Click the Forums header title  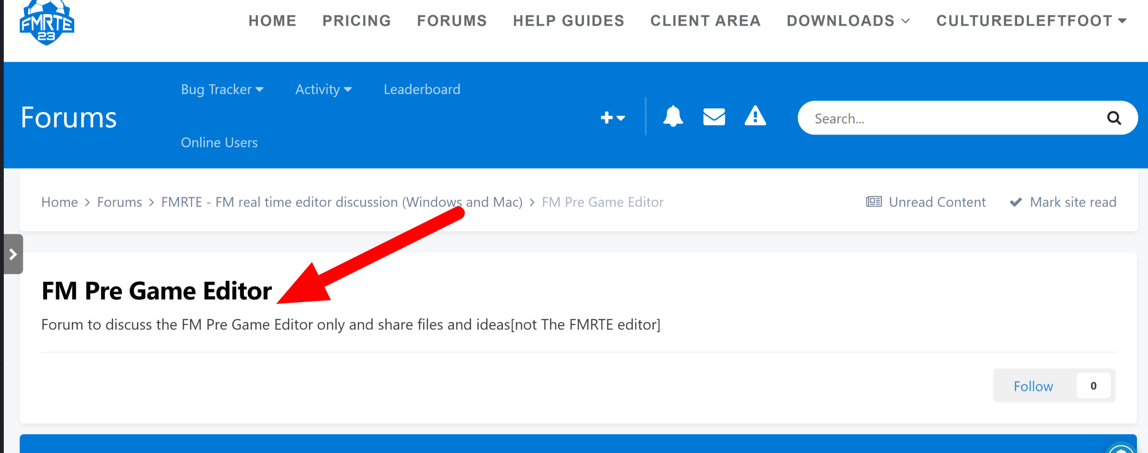[x=69, y=118]
